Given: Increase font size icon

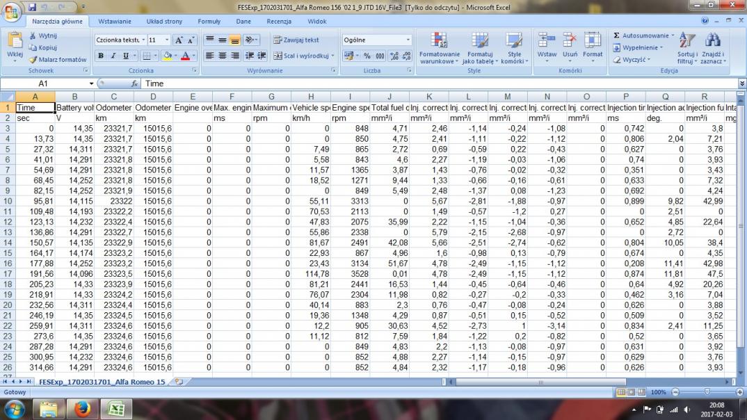Looking at the screenshot, I should (x=179, y=40).
